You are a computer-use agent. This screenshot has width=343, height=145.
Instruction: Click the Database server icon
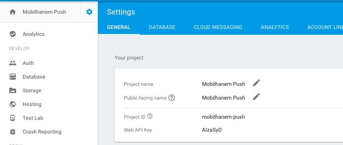(x=13, y=77)
